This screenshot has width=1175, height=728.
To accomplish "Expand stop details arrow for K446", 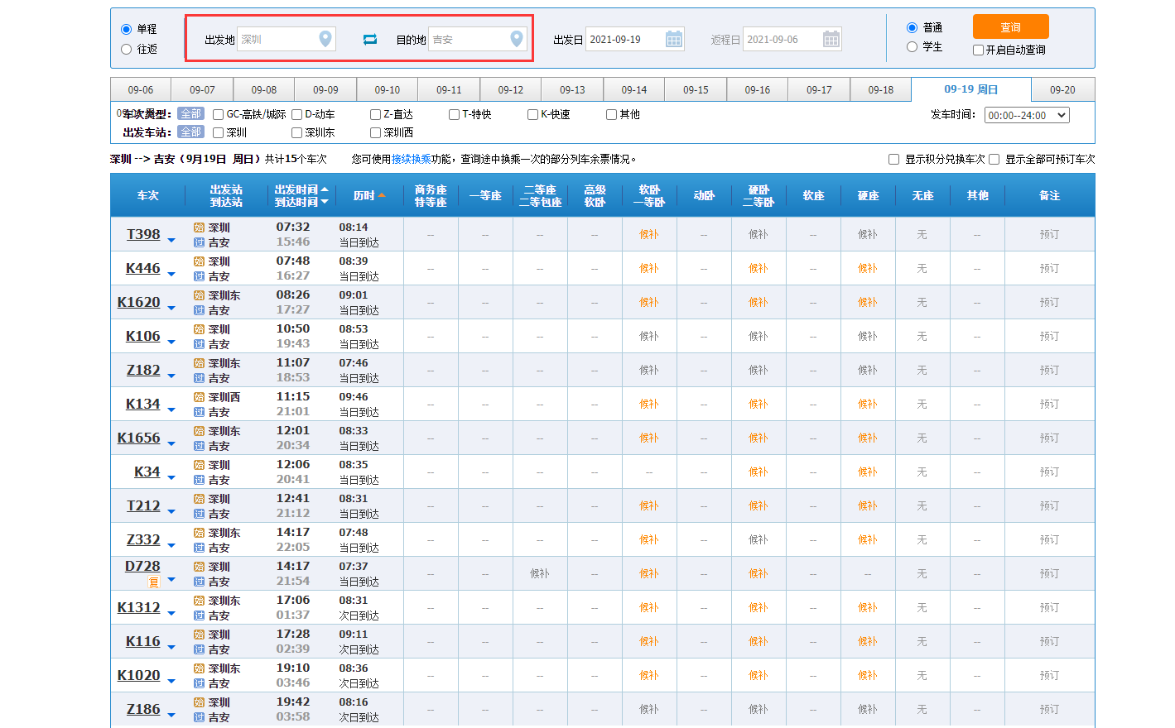I will coord(171,275).
